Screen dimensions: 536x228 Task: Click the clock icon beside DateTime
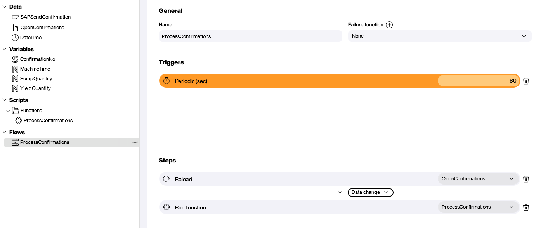[x=15, y=37]
